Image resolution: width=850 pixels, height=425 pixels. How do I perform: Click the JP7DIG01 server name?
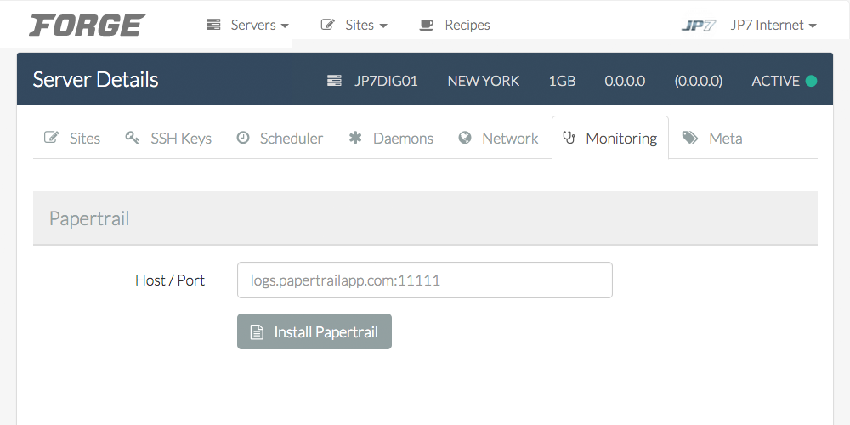pos(386,81)
